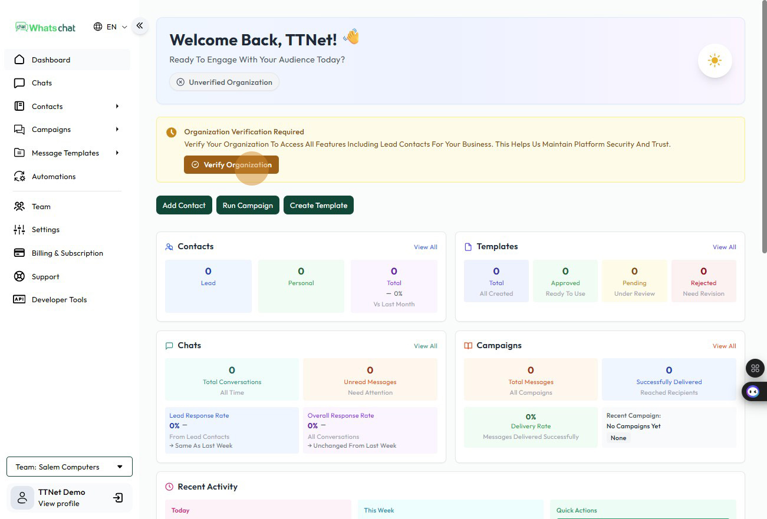
Task: Click the Run Campaign button
Action: tap(248, 206)
